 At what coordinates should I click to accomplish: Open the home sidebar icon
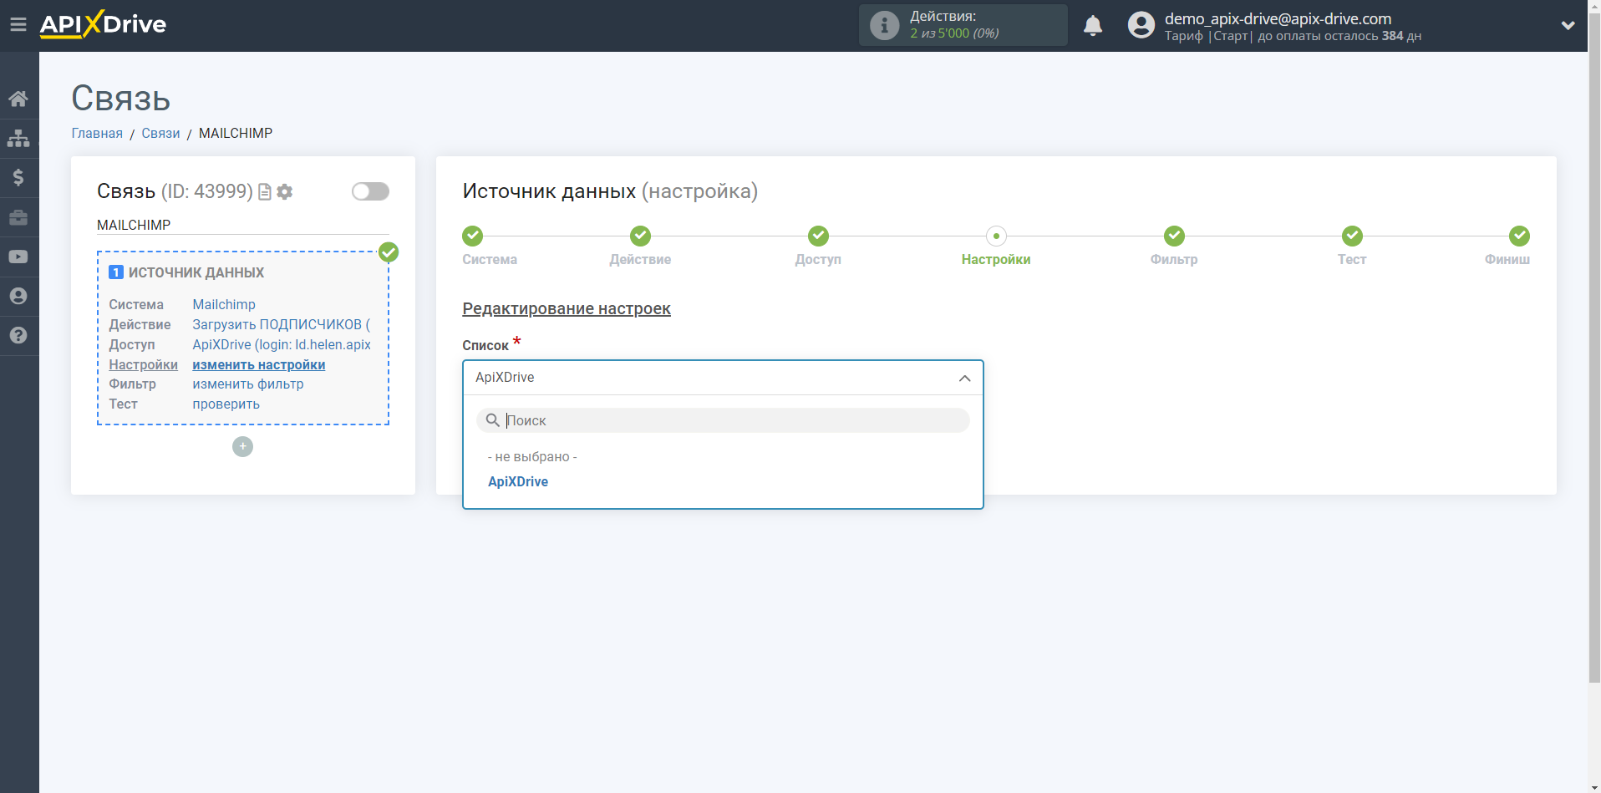[18, 99]
